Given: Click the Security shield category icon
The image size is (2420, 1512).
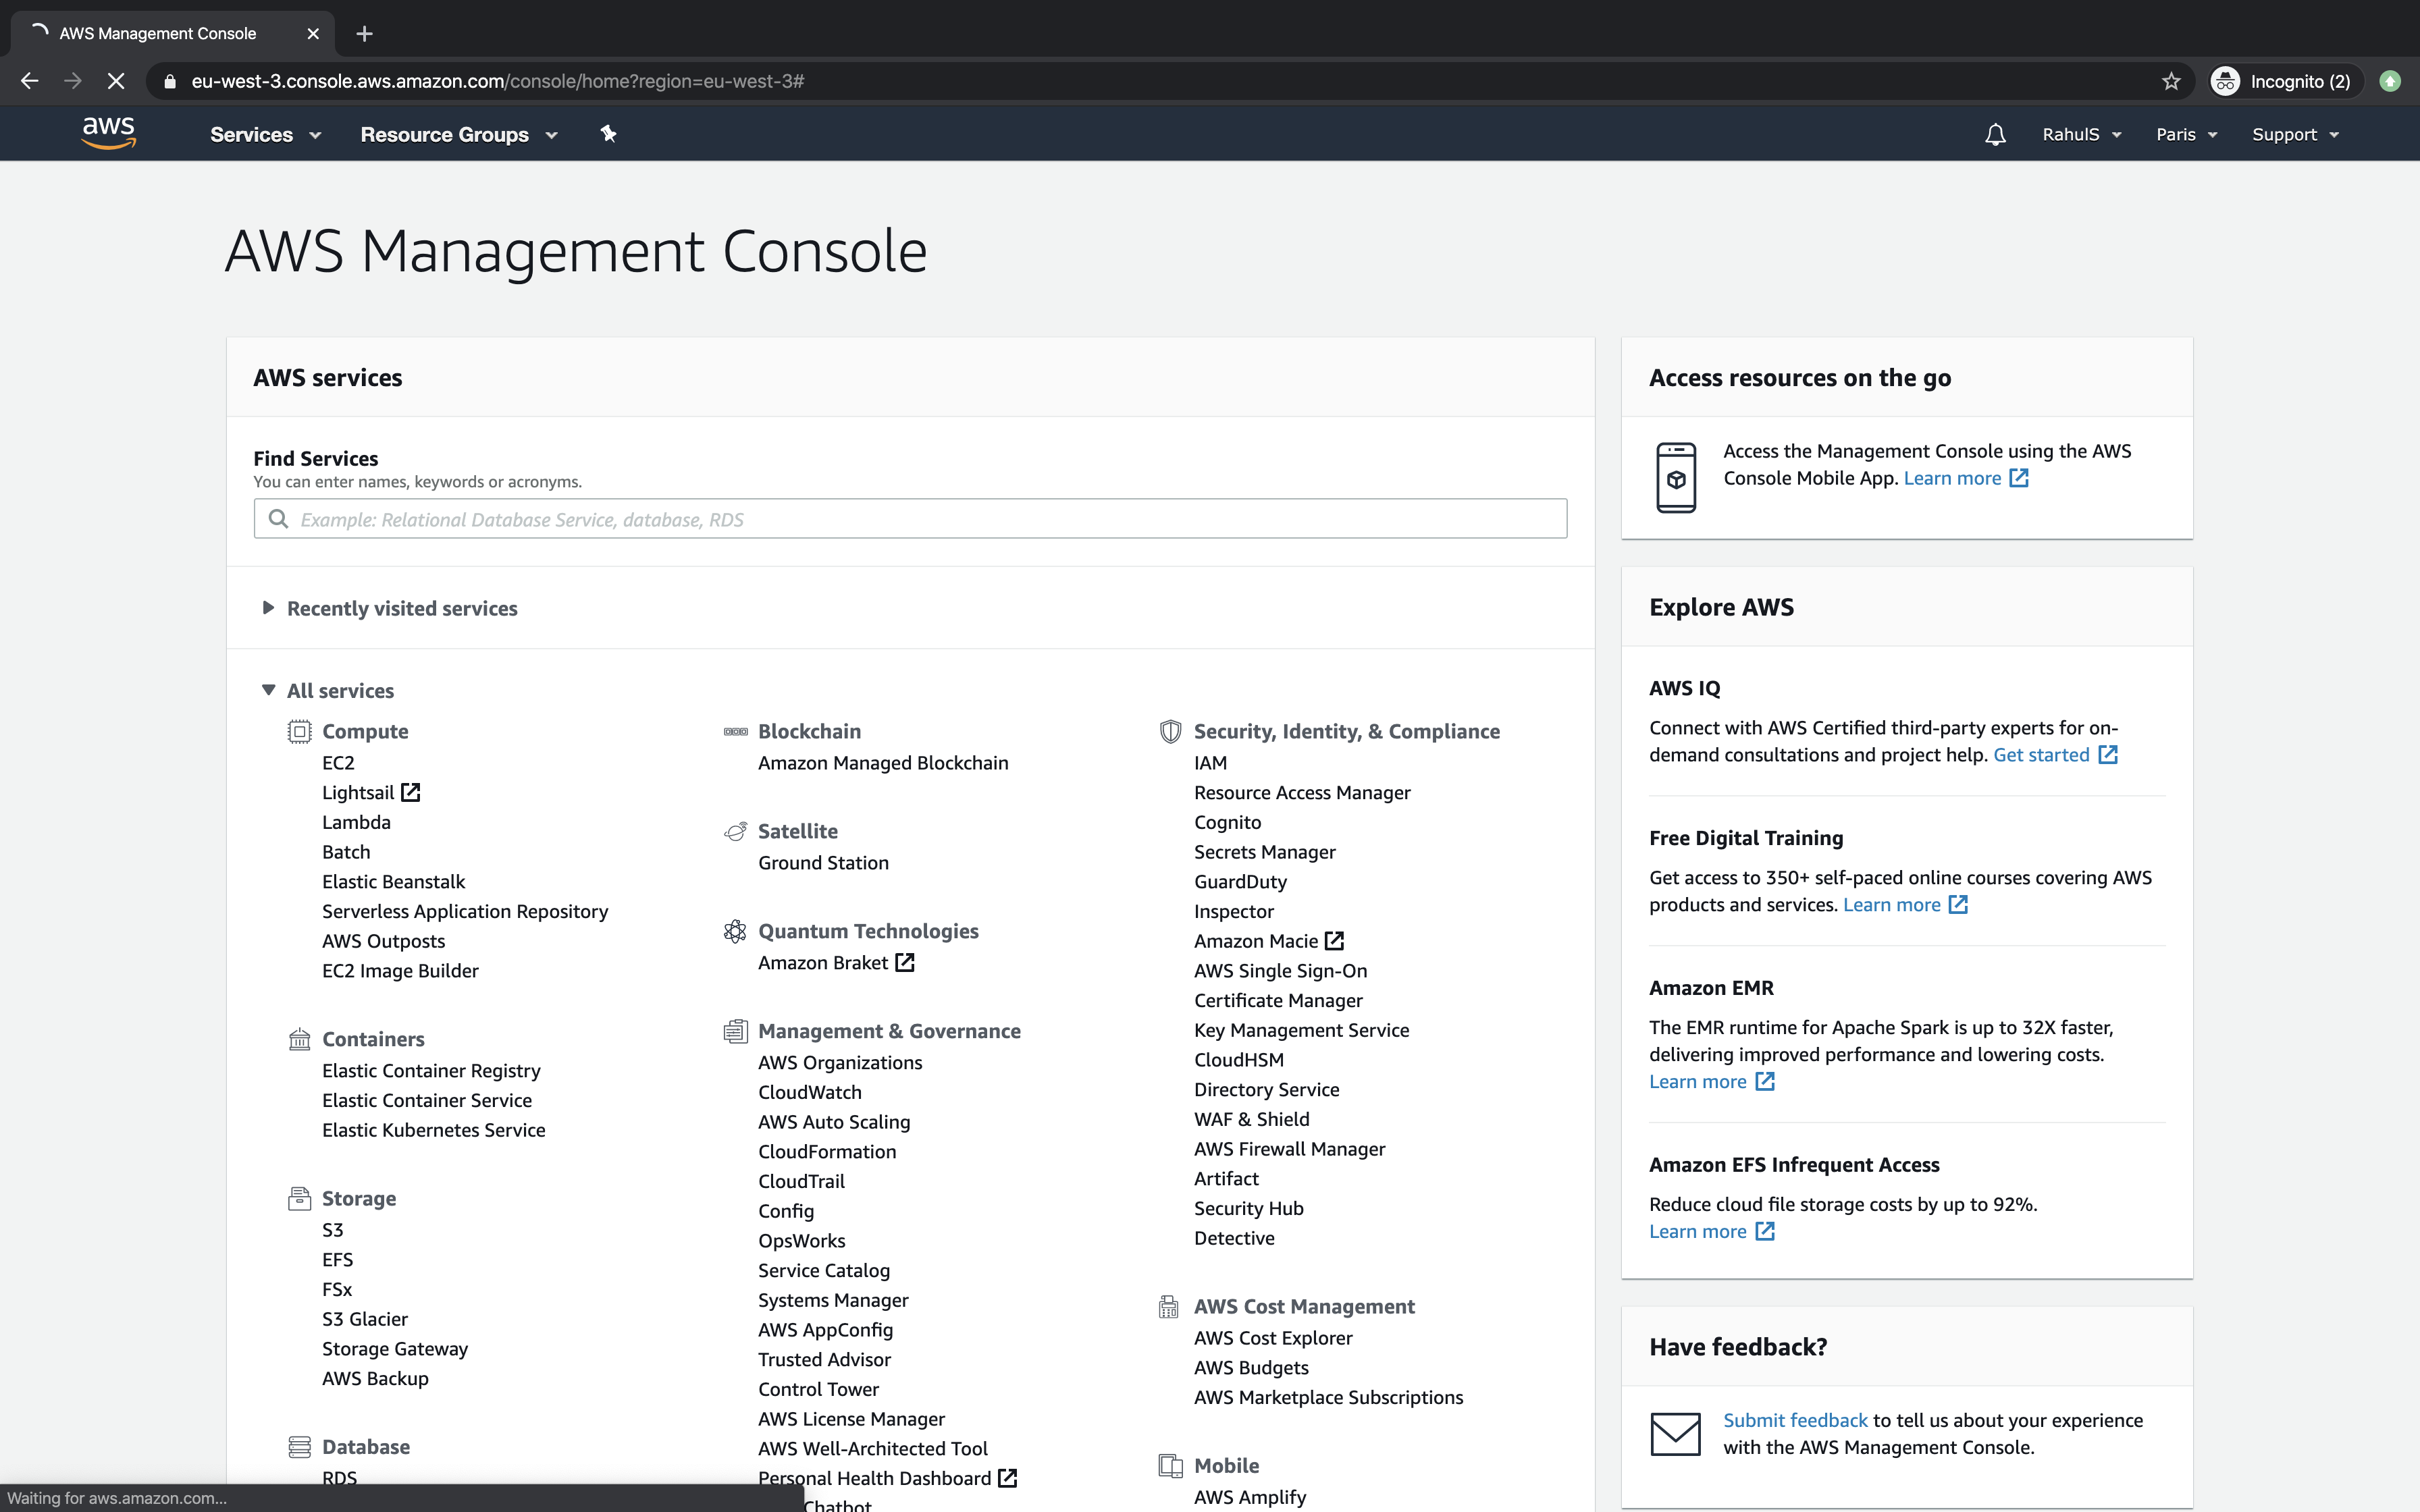Looking at the screenshot, I should [1170, 731].
